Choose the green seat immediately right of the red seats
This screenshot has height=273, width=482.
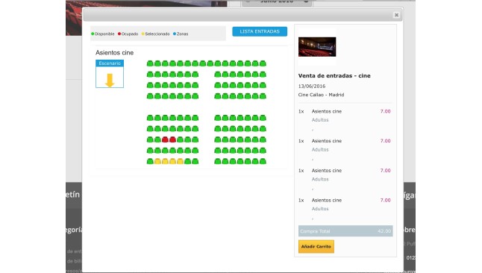point(180,139)
